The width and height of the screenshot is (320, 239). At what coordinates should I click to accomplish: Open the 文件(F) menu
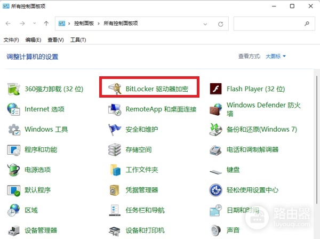coord(11,40)
